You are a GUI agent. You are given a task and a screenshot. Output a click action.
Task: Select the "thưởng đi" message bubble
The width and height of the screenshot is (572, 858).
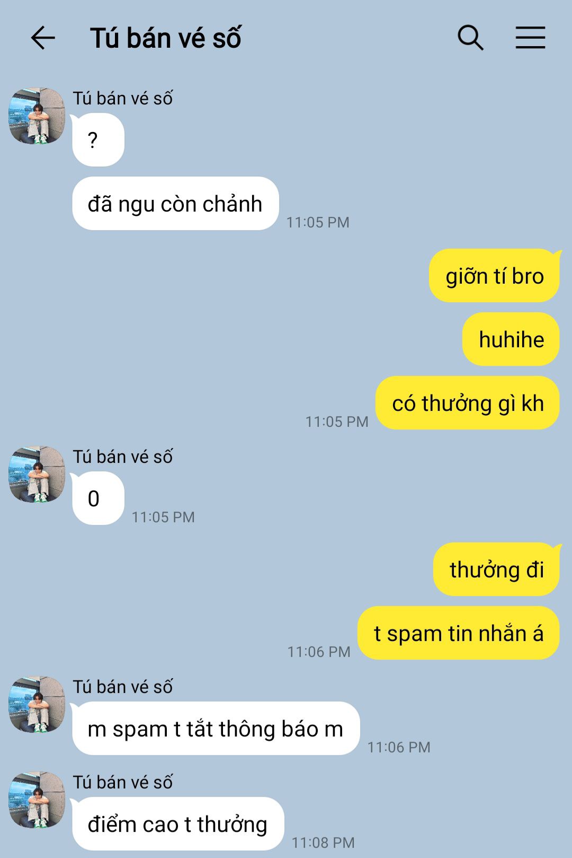point(497,570)
